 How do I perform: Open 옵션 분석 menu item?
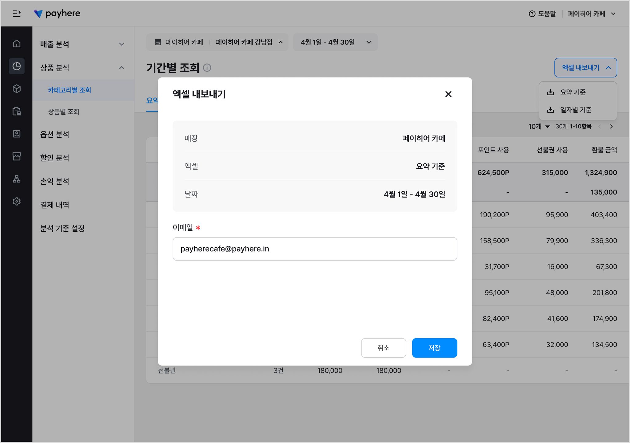click(55, 134)
